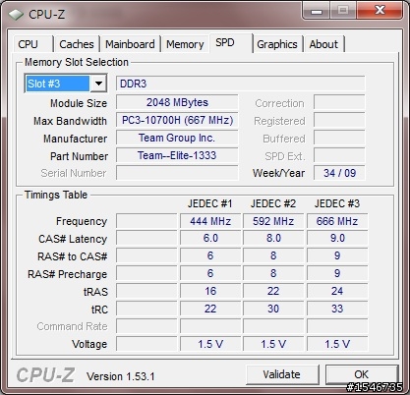
Task: Click the empty Registered field
Action: [339, 120]
